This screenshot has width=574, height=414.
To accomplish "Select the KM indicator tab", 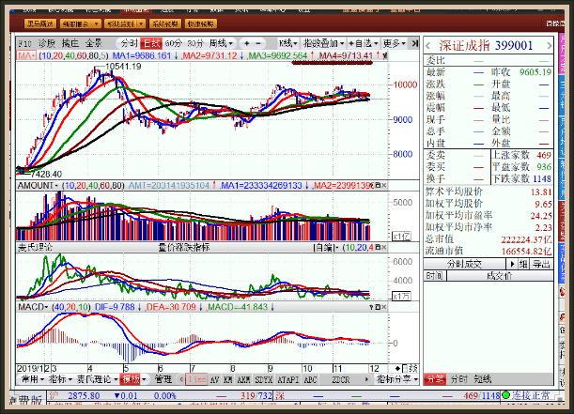I will 227,379.
